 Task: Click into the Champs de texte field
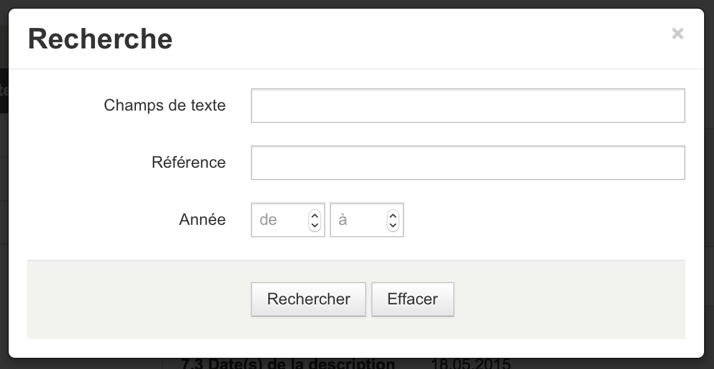[468, 106]
